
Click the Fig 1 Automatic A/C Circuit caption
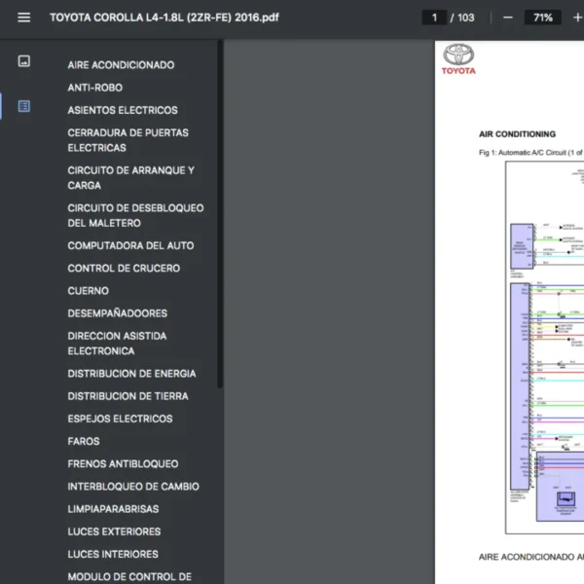(531, 153)
